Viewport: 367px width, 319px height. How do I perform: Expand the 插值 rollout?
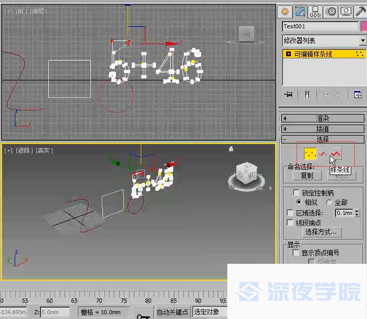coord(323,129)
